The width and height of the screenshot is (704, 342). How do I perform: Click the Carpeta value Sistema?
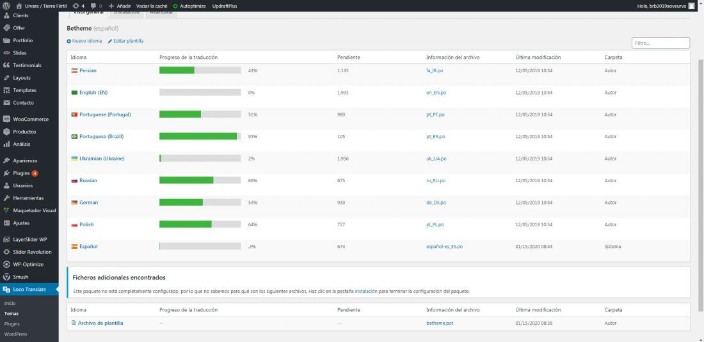(x=612, y=247)
